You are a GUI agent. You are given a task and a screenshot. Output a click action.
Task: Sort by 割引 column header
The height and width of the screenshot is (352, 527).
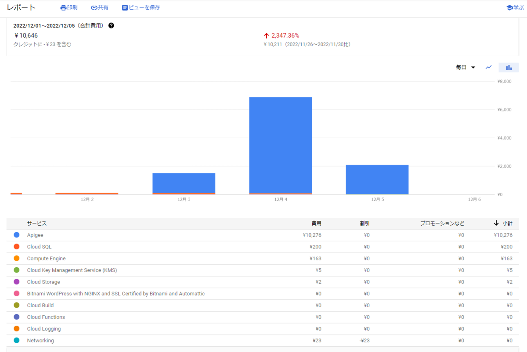point(365,223)
